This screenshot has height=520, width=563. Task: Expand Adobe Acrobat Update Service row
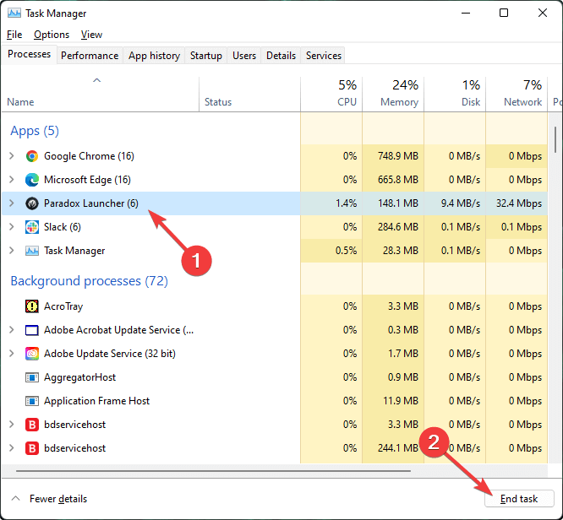(12, 330)
